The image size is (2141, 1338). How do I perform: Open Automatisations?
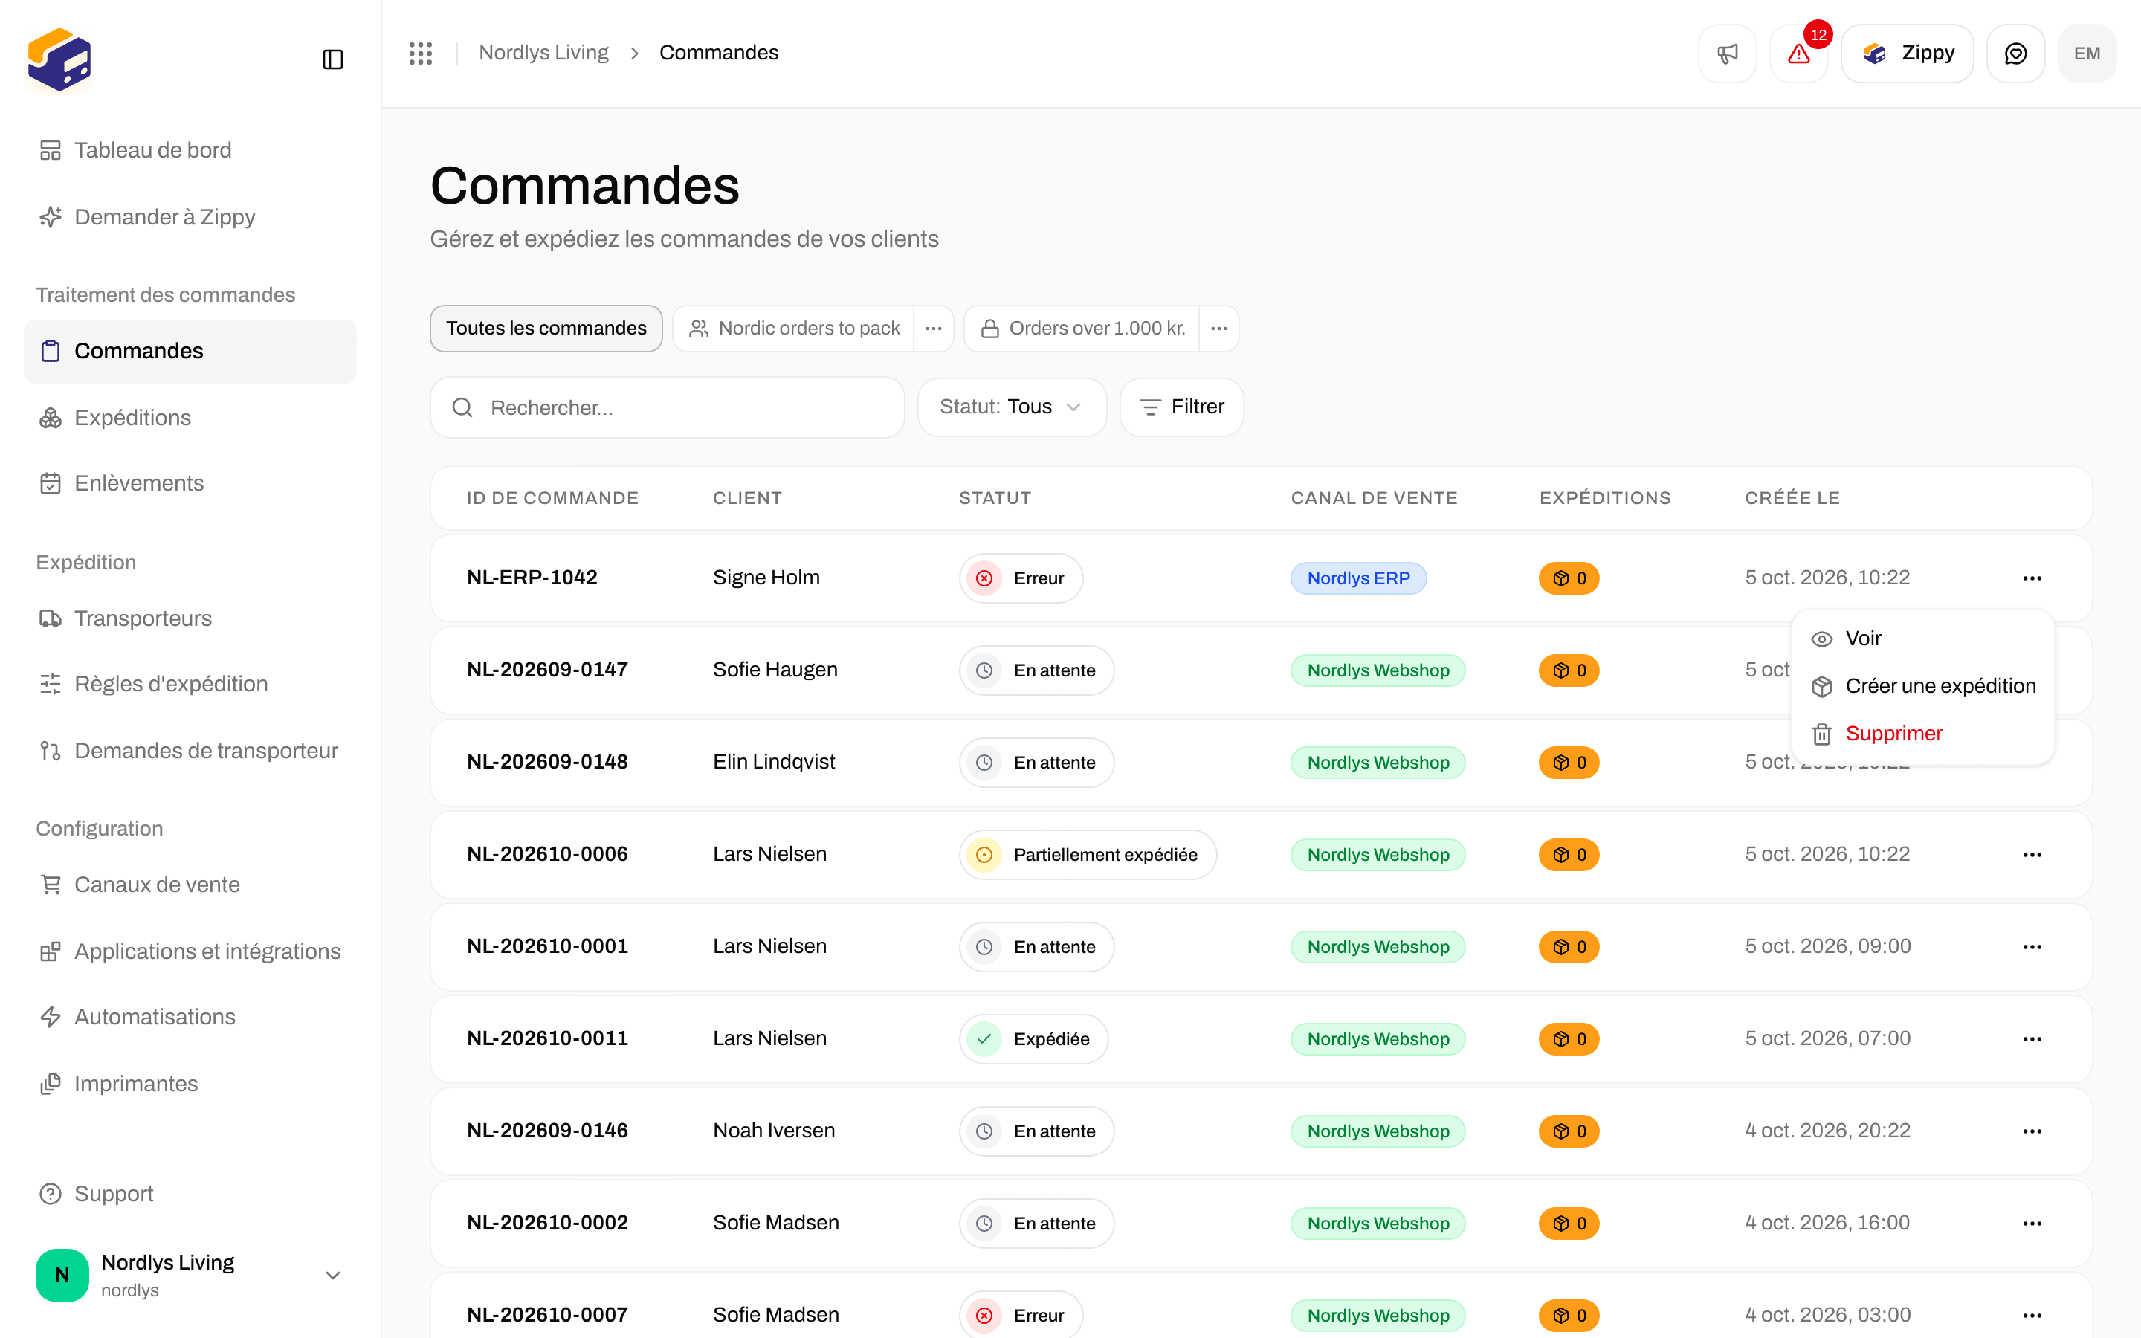(x=190, y=1017)
